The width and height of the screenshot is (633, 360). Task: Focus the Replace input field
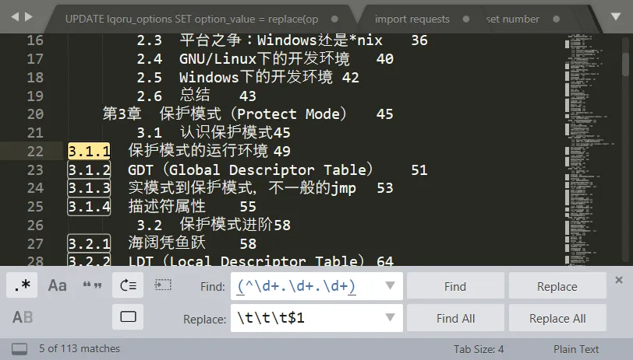coord(316,318)
